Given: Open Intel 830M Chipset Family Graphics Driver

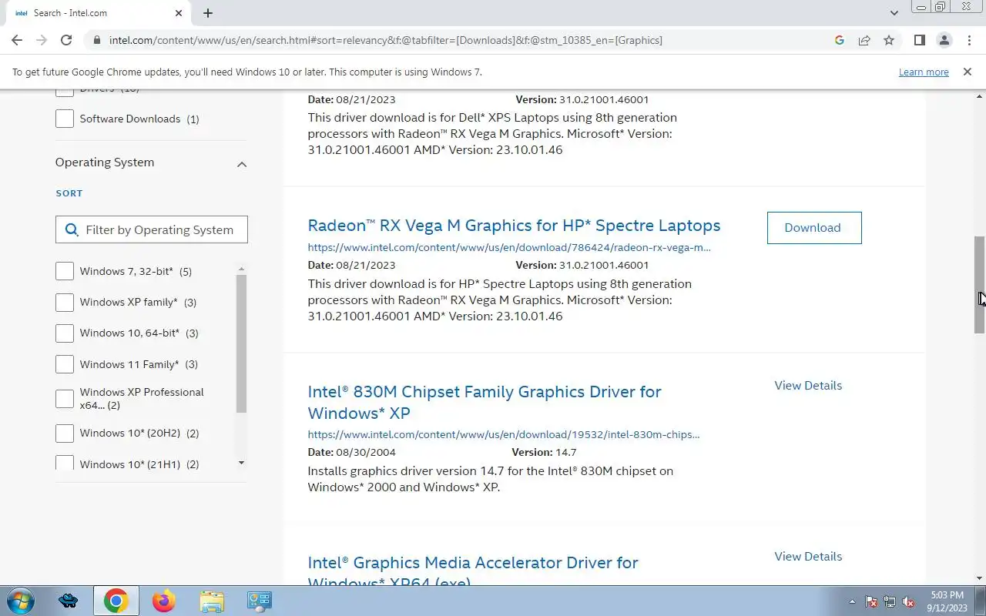Looking at the screenshot, I should 485,402.
